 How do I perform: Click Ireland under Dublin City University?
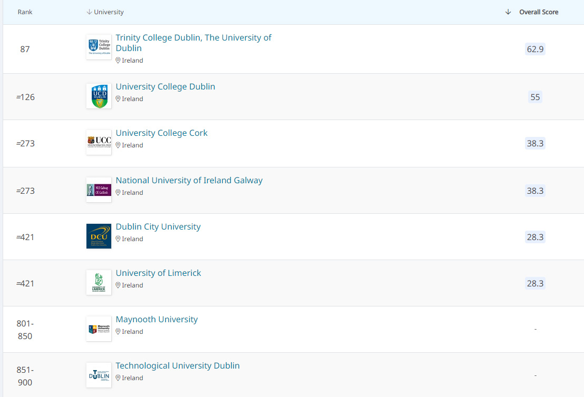[x=133, y=239]
